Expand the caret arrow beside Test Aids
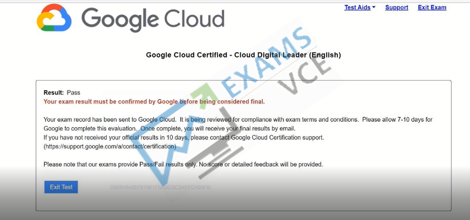The width and height of the screenshot is (470, 220). click(373, 7)
